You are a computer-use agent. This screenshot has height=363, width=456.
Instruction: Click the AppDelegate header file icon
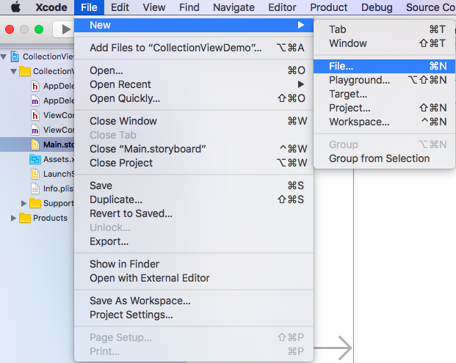click(x=35, y=86)
